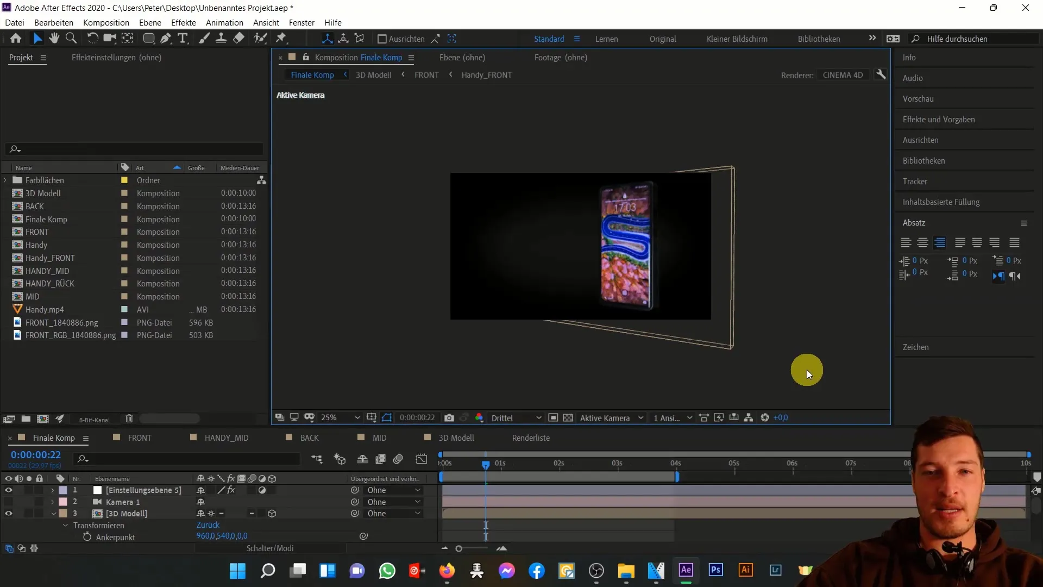Click the Renderliste tab label
Screen dimensions: 1043x587
point(531,438)
